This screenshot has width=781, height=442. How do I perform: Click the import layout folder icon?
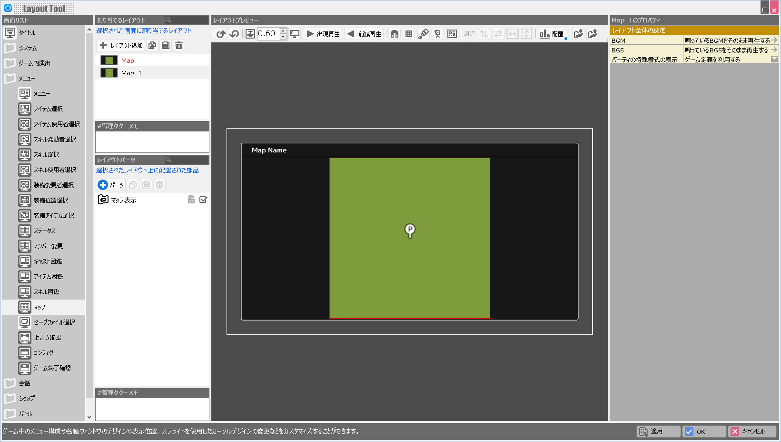click(x=578, y=34)
